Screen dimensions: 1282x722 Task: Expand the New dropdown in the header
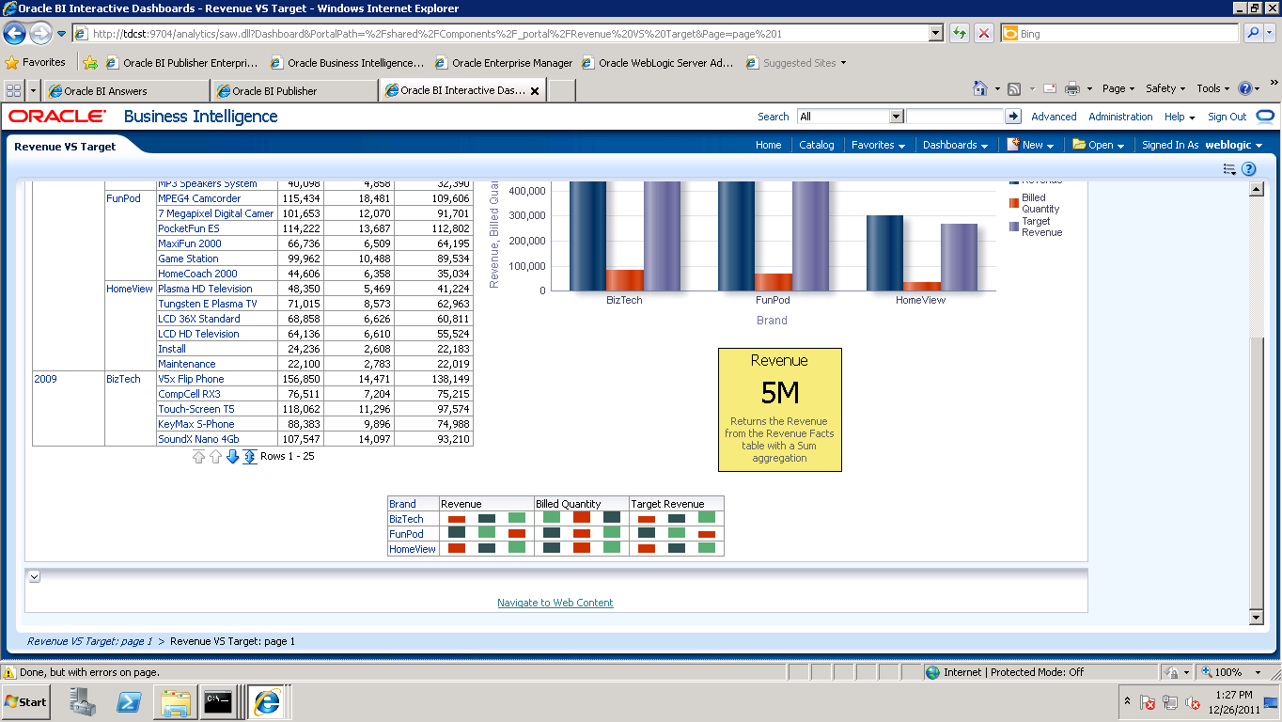[x=1029, y=146]
